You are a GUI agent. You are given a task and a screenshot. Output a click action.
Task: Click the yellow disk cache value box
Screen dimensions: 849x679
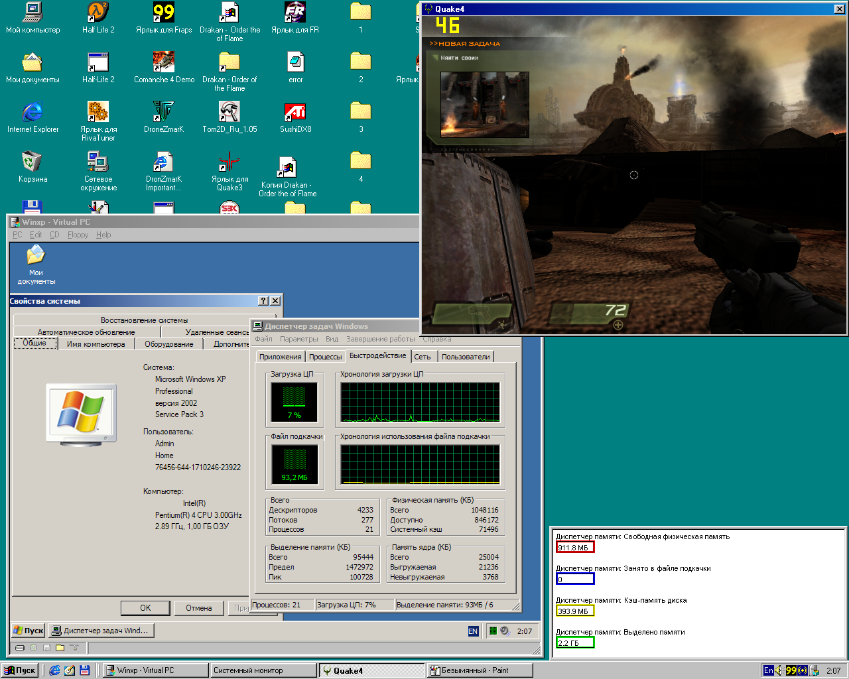coord(575,611)
